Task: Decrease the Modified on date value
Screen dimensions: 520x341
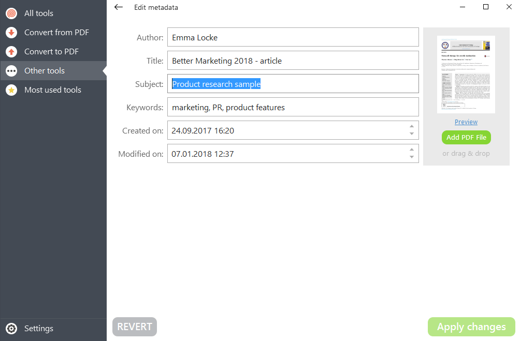Action: (x=412, y=157)
